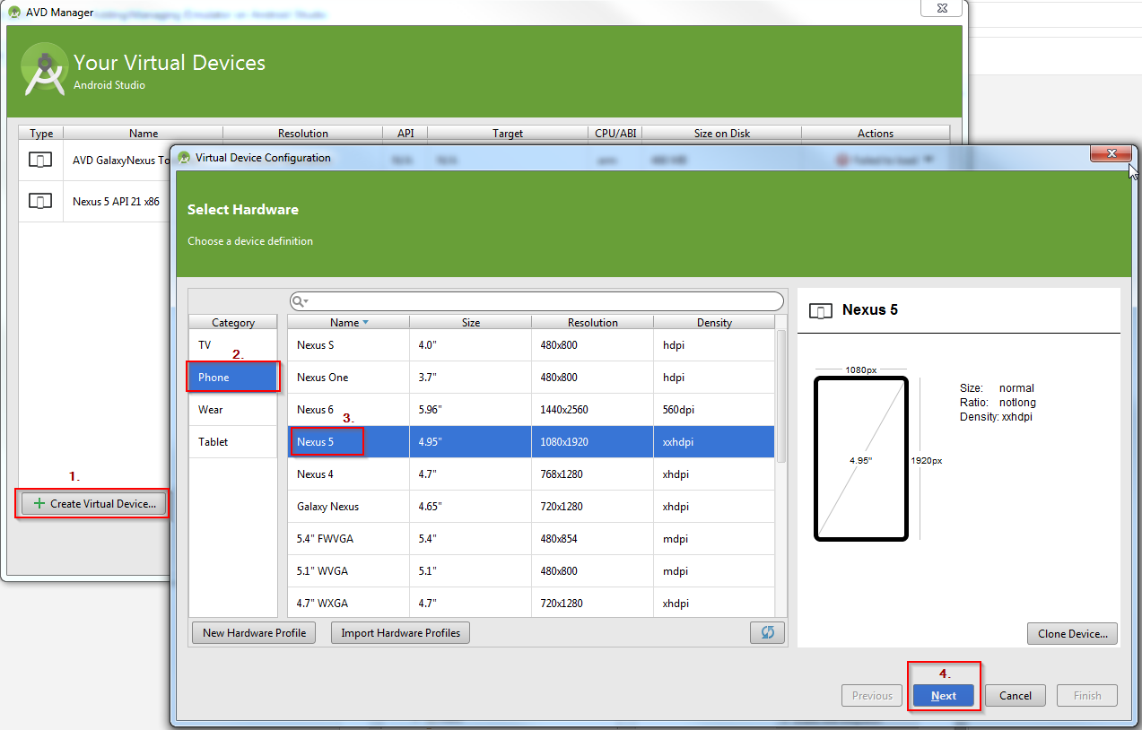Click New Hardware Profile button
The image size is (1142, 730).
(254, 633)
